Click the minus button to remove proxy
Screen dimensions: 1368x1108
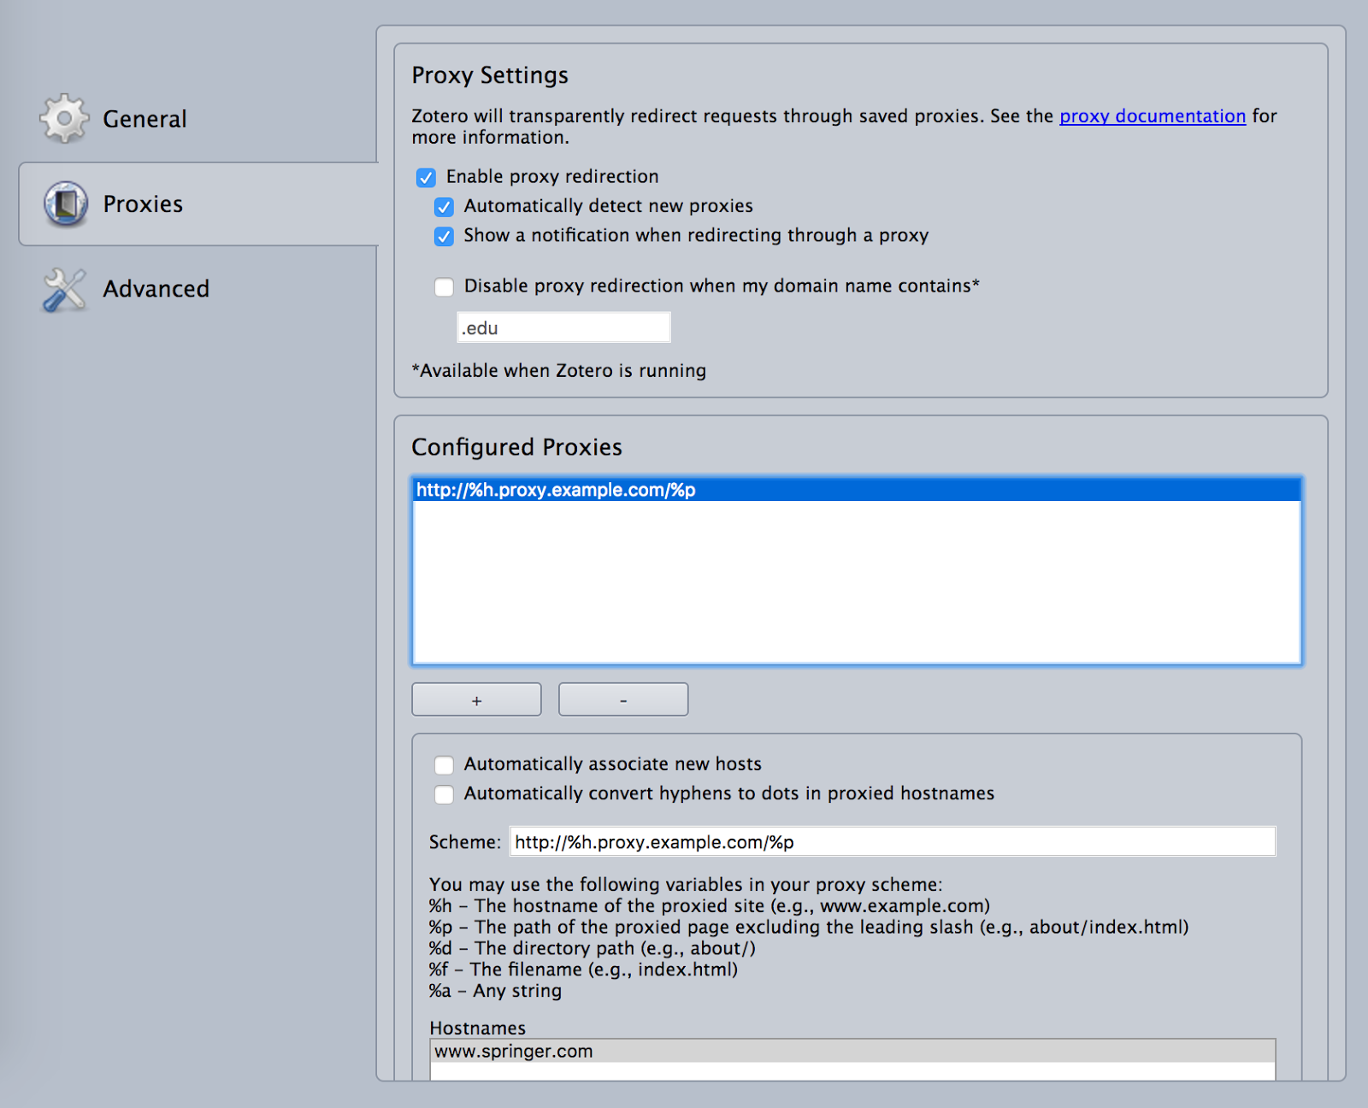pyautogui.click(x=623, y=700)
